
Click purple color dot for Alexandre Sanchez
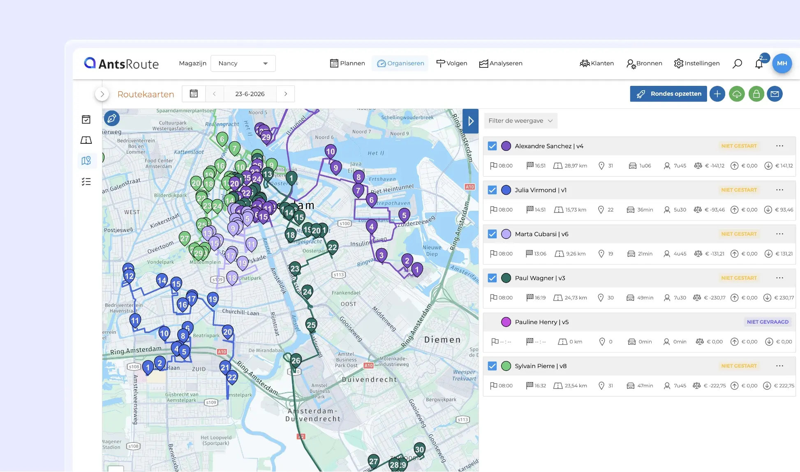pos(506,146)
